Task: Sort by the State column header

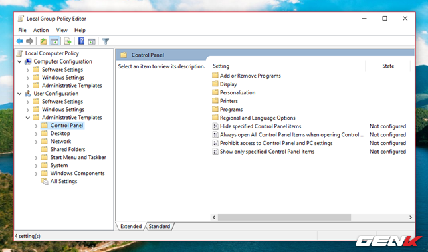Action: pos(388,66)
